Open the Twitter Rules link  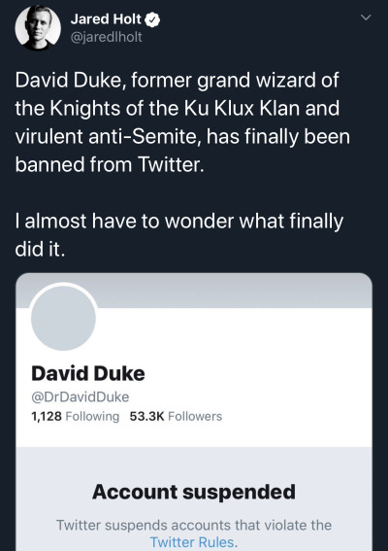(x=191, y=542)
